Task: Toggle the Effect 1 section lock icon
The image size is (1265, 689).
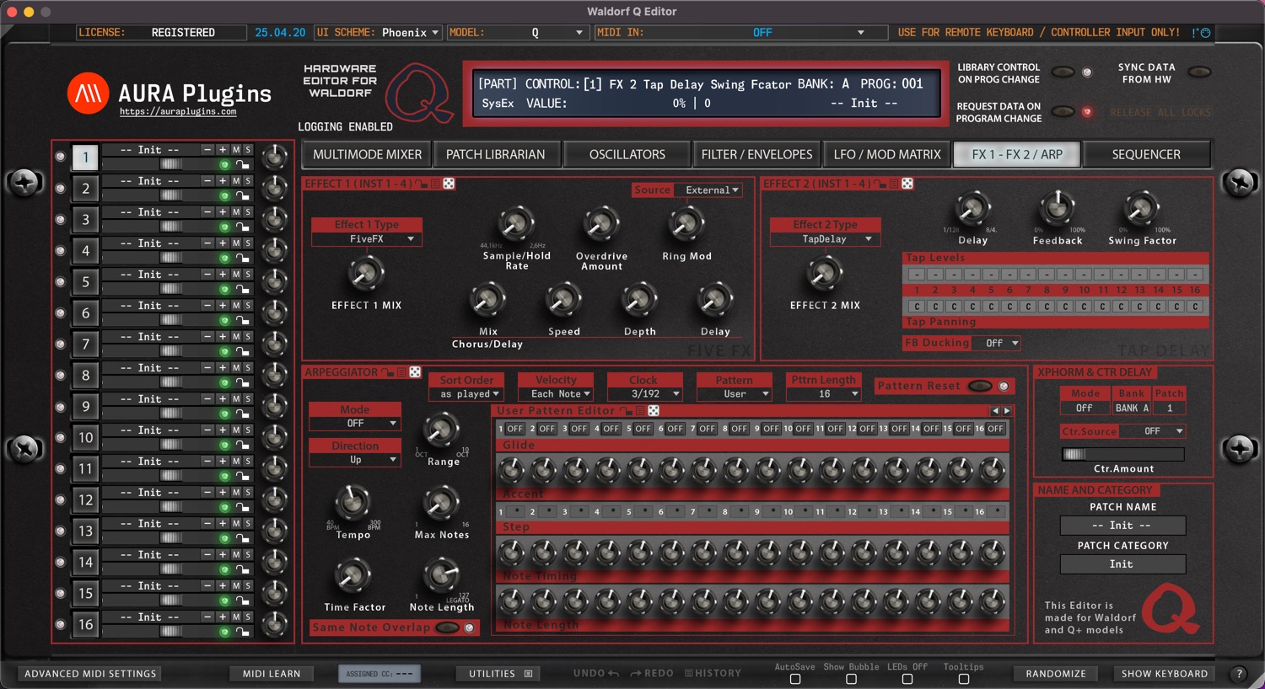Action: coord(422,184)
